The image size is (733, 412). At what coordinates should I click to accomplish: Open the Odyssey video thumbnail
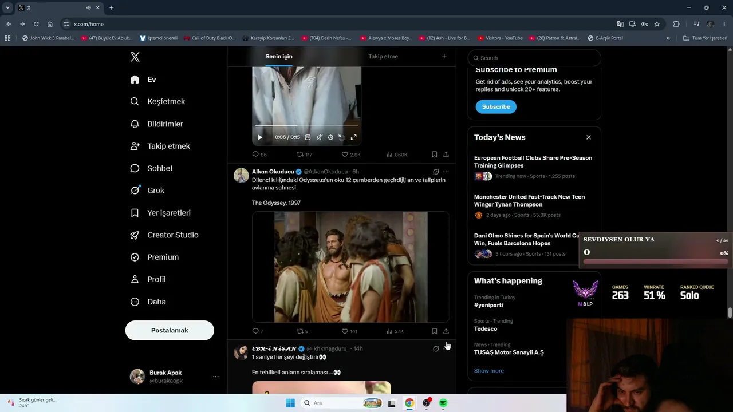click(x=350, y=267)
